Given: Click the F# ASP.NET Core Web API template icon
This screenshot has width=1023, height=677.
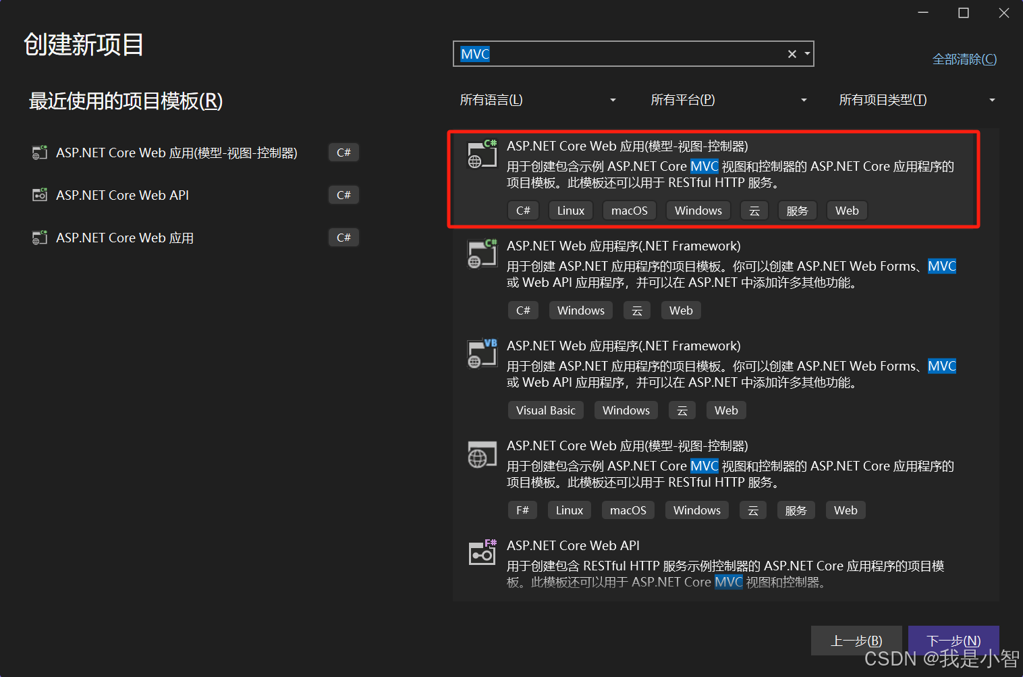Looking at the screenshot, I should [x=482, y=553].
